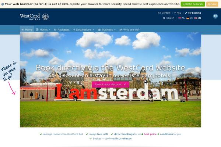The width and height of the screenshot is (221, 147).
Task: Click the green Update browser button
Action: (193, 4)
